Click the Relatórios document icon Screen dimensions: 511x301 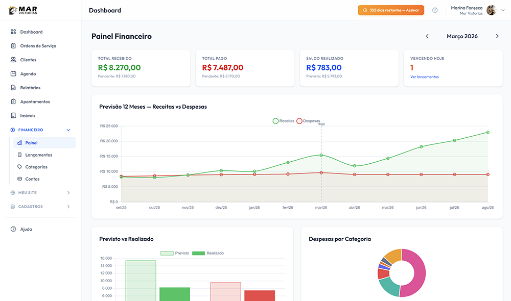(13, 88)
